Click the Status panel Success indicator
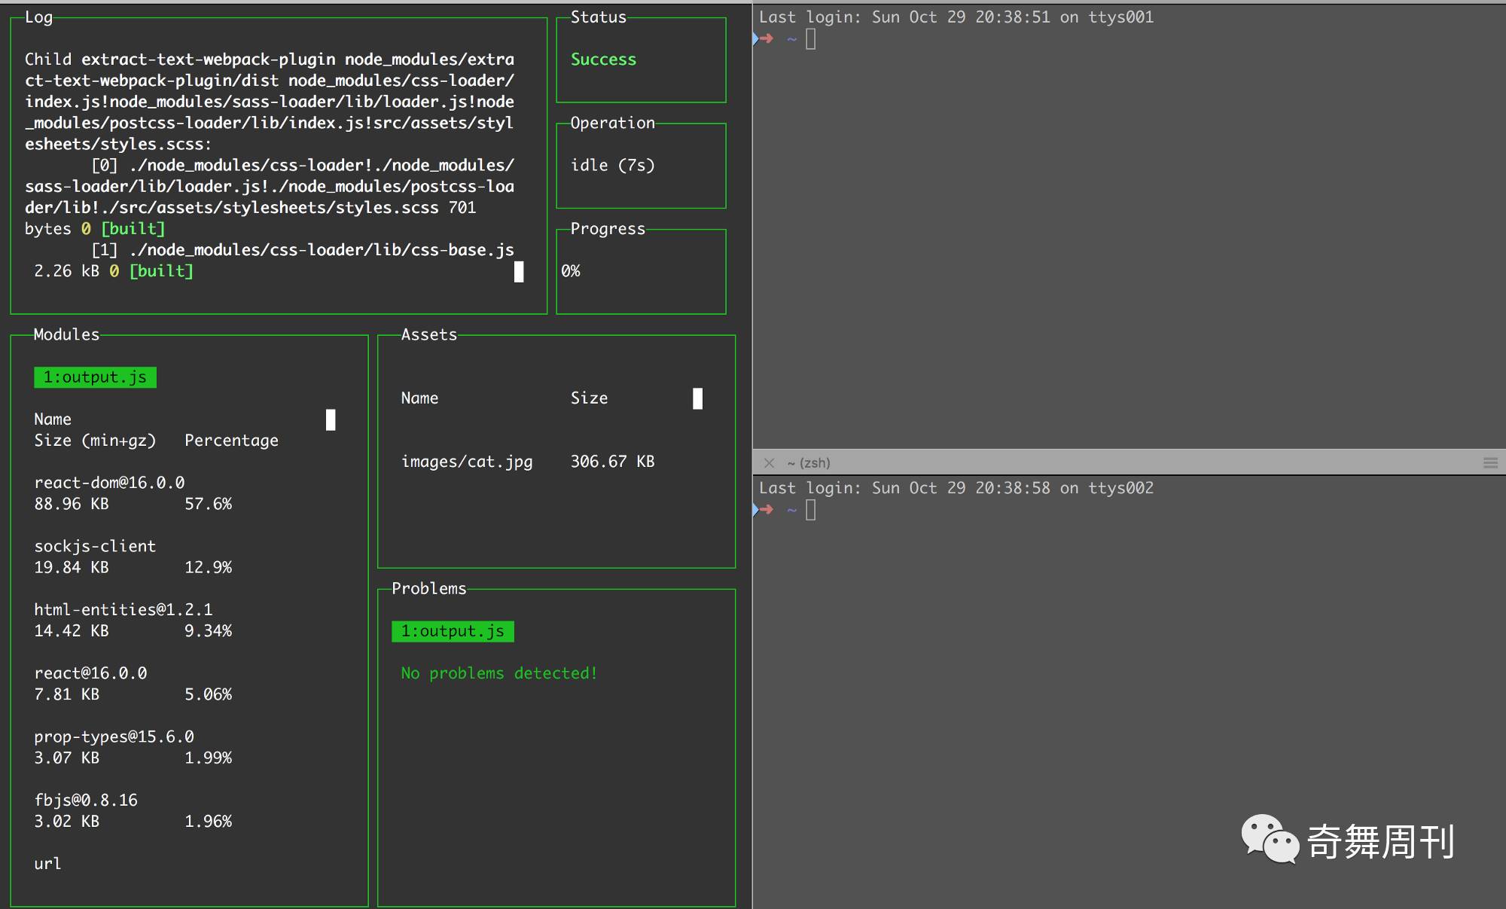Image resolution: width=1506 pixels, height=909 pixels. [602, 58]
